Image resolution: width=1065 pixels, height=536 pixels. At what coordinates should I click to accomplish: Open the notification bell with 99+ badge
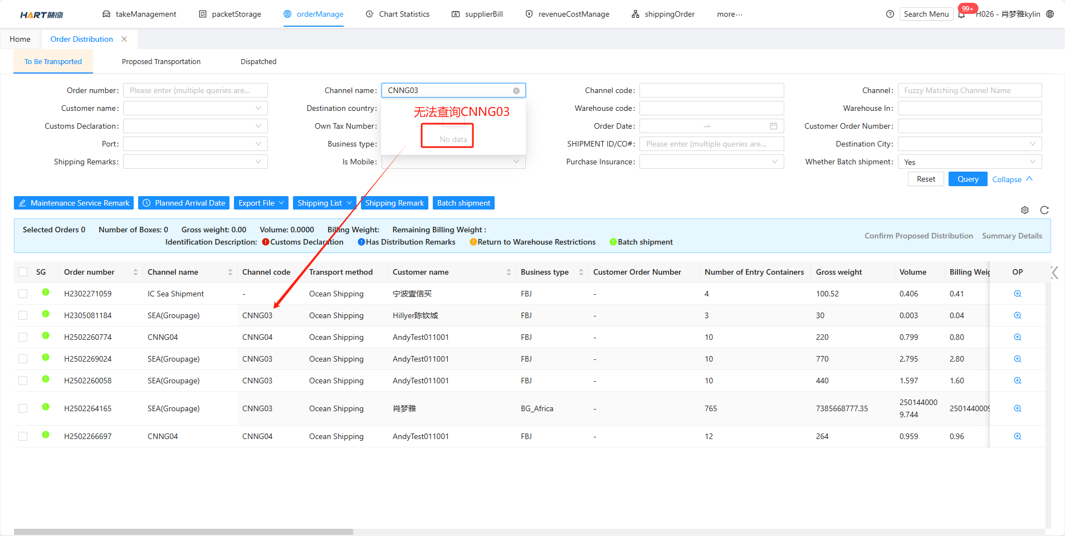point(961,14)
